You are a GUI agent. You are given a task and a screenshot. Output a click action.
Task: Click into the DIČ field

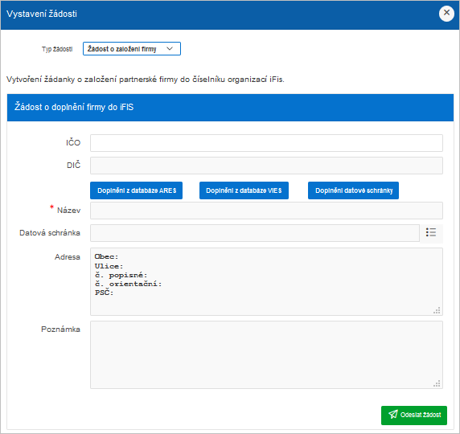click(x=266, y=166)
